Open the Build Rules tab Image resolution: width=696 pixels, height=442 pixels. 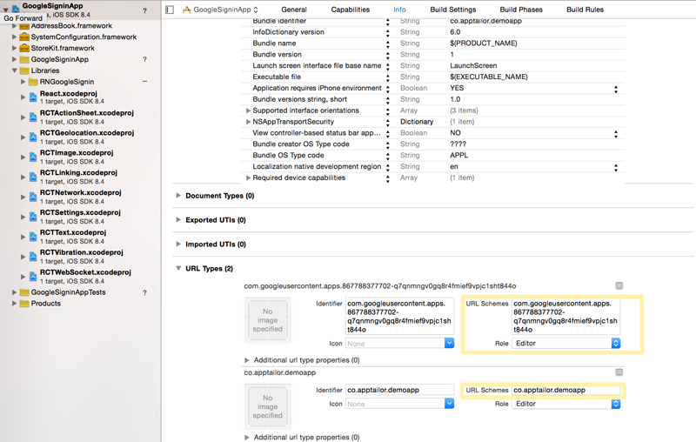pos(585,10)
